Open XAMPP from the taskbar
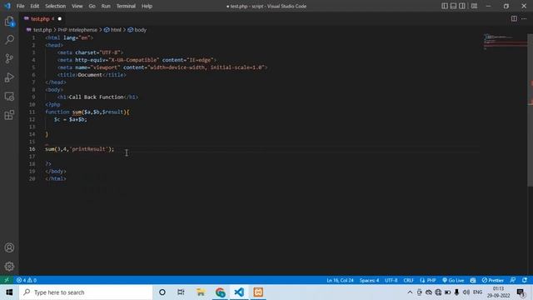The height and width of the screenshot is (300, 533). click(258, 292)
